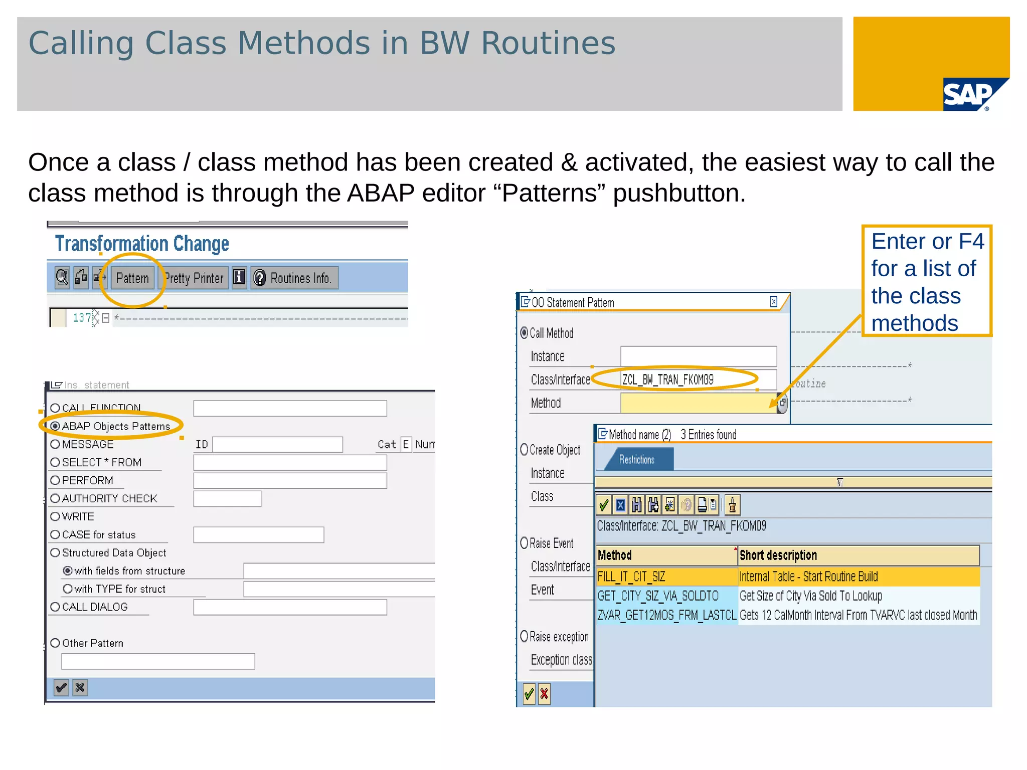Click the CALL FUNCTION name input field
Image resolution: width=1027 pixels, height=770 pixels.
(x=290, y=408)
